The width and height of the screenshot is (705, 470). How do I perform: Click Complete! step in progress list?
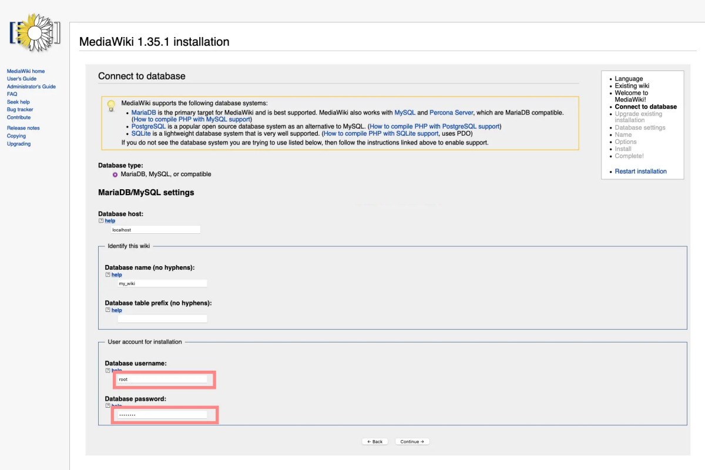[629, 156]
